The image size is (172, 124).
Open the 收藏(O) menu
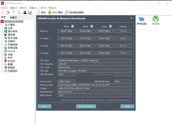[33, 8]
